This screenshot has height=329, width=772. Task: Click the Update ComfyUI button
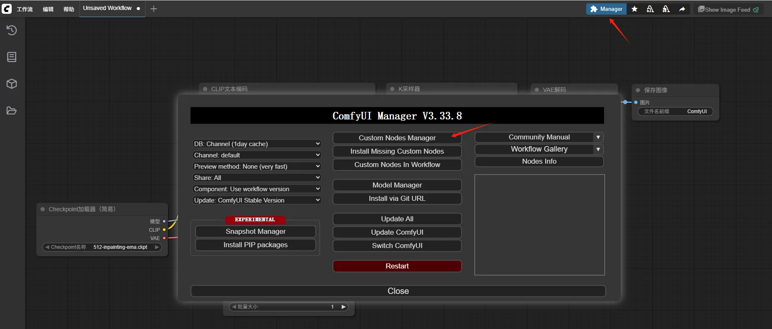click(397, 232)
